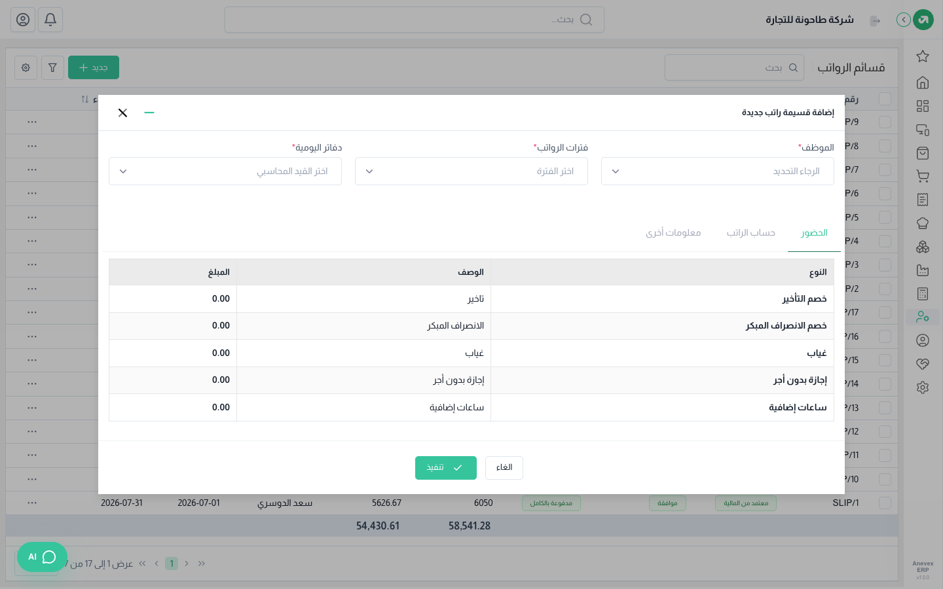Click the filter funnel icon on payslips list

click(x=52, y=67)
